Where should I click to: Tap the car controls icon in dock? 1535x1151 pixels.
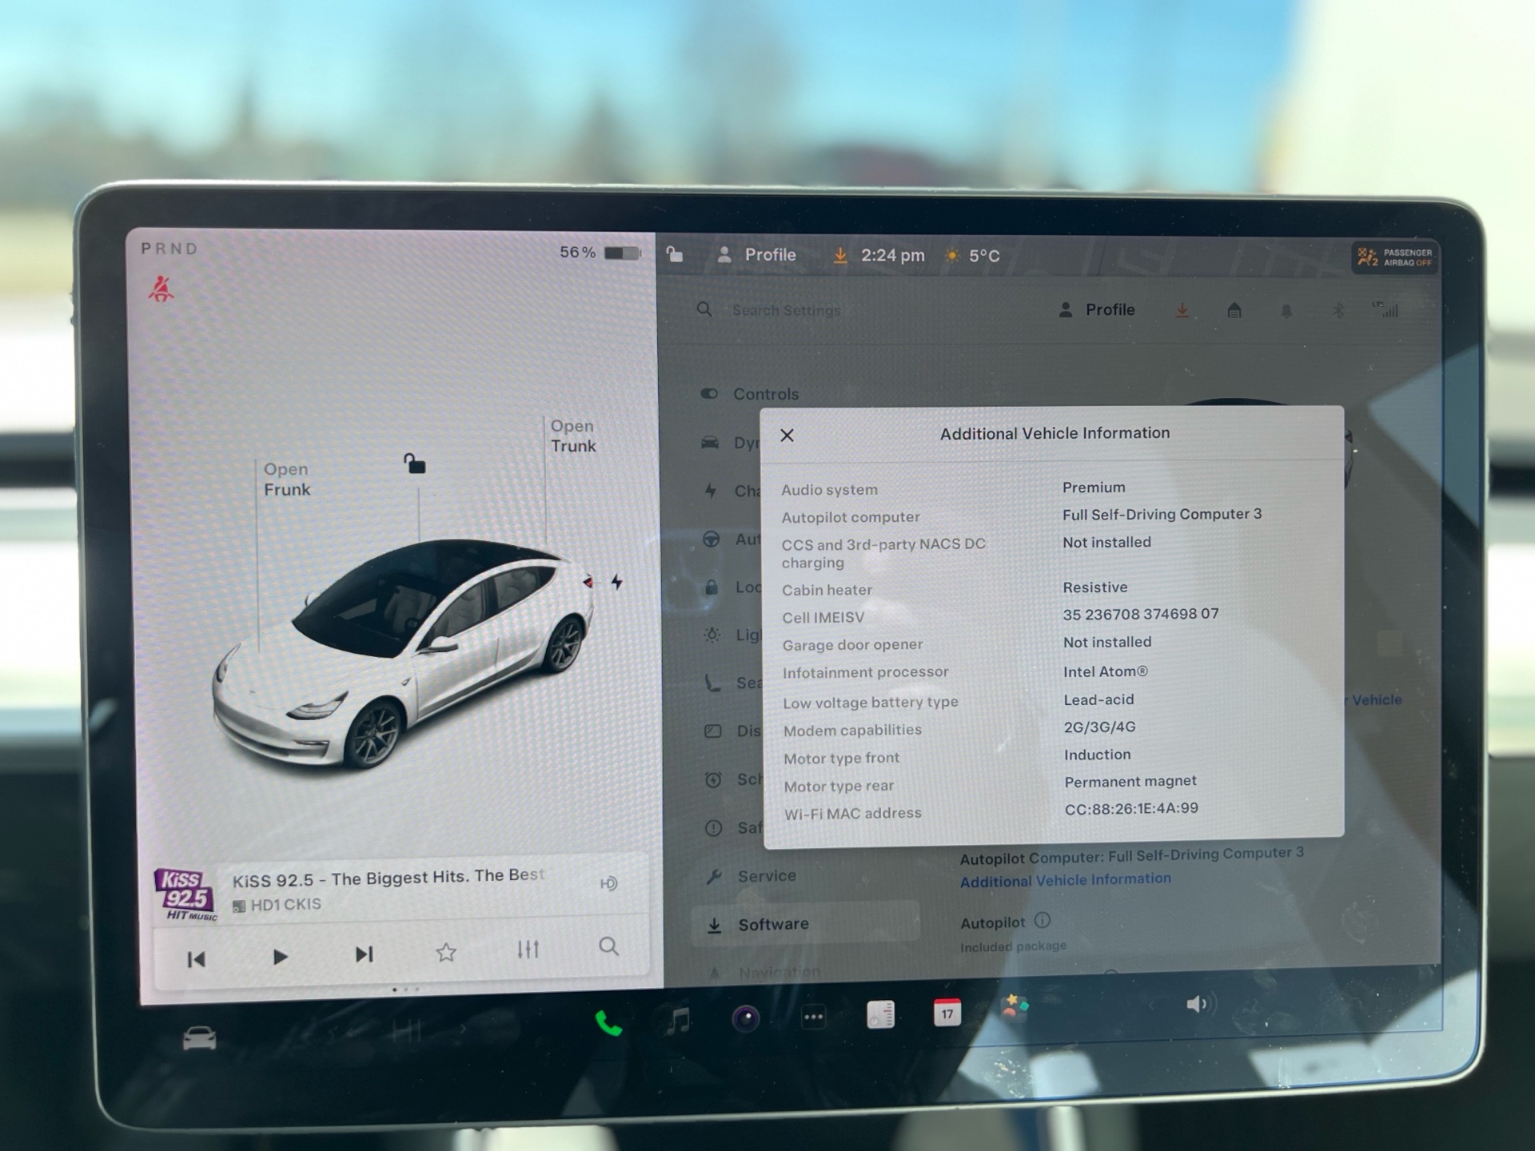pyautogui.click(x=199, y=1038)
